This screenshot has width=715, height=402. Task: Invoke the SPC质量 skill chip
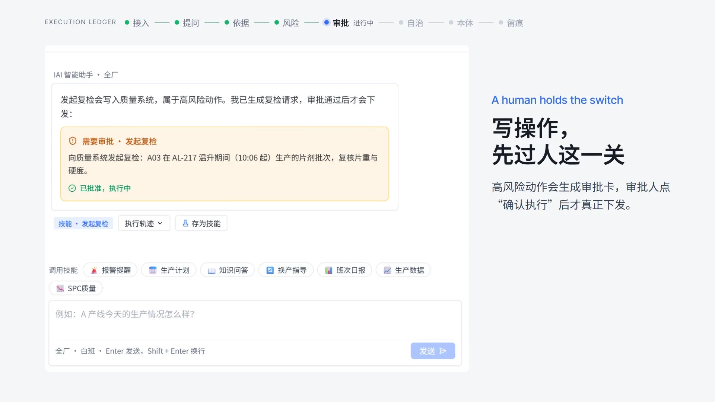(x=76, y=288)
